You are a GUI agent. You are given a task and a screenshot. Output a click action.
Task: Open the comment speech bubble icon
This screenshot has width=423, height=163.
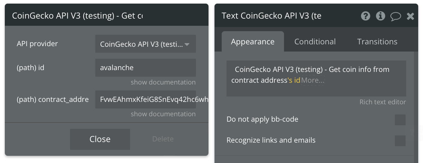[395, 16]
